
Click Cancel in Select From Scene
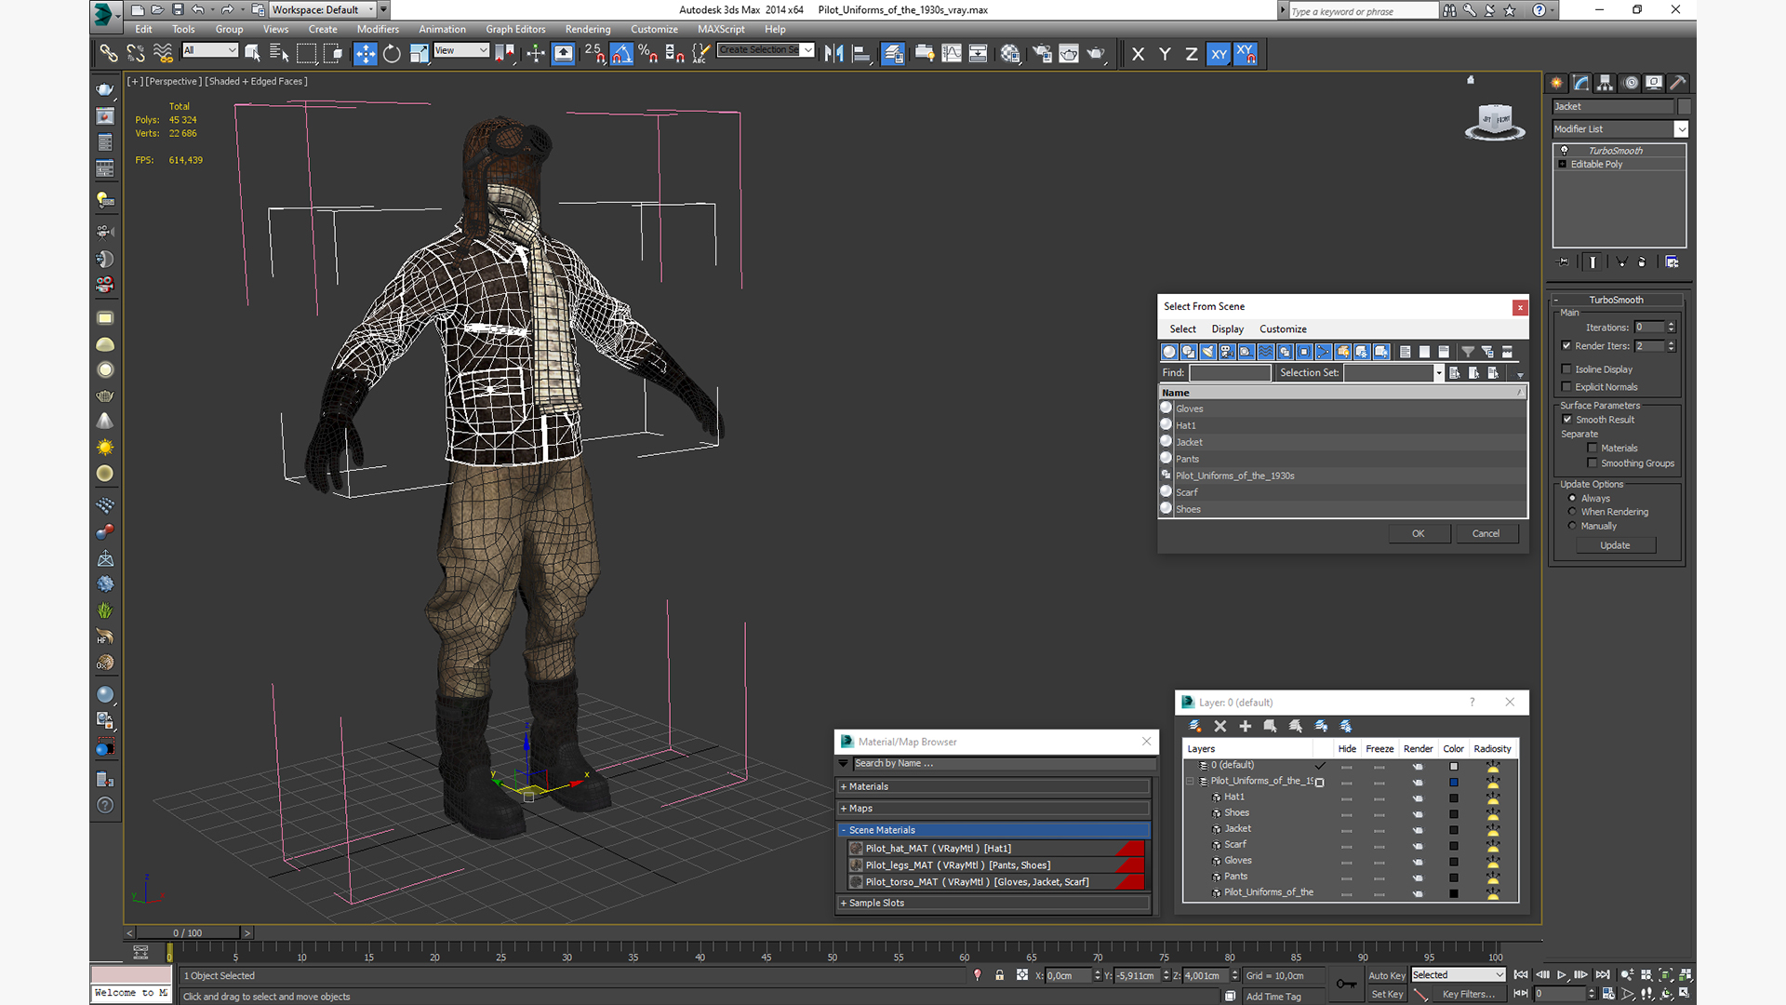(x=1486, y=534)
